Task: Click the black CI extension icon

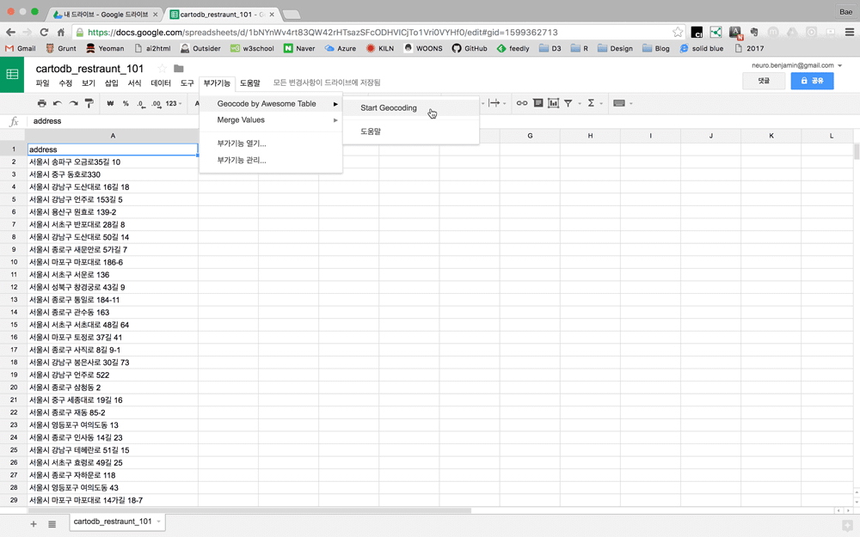Action: [697, 33]
